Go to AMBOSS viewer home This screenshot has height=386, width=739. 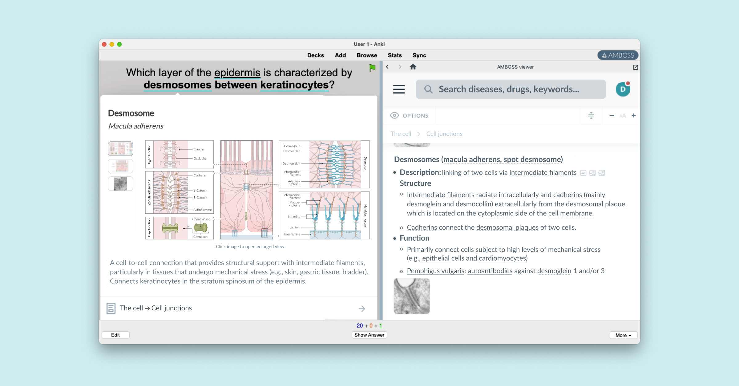coord(413,67)
